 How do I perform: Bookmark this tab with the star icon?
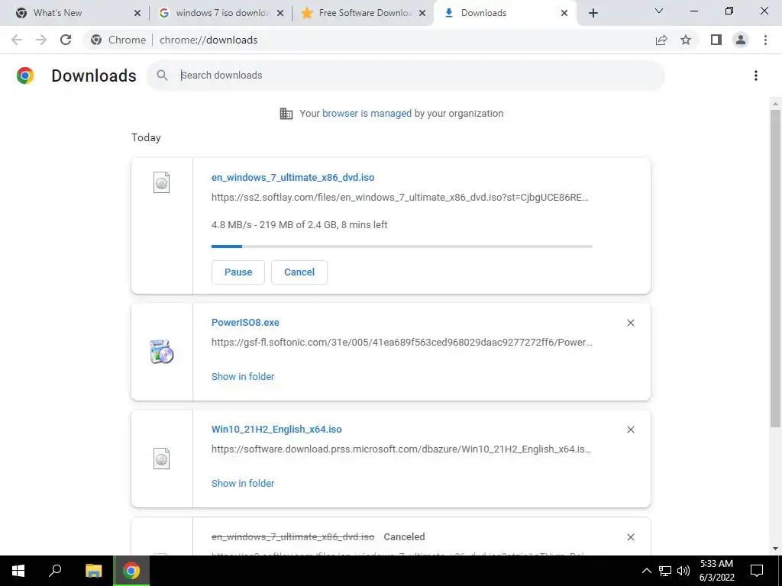click(686, 40)
